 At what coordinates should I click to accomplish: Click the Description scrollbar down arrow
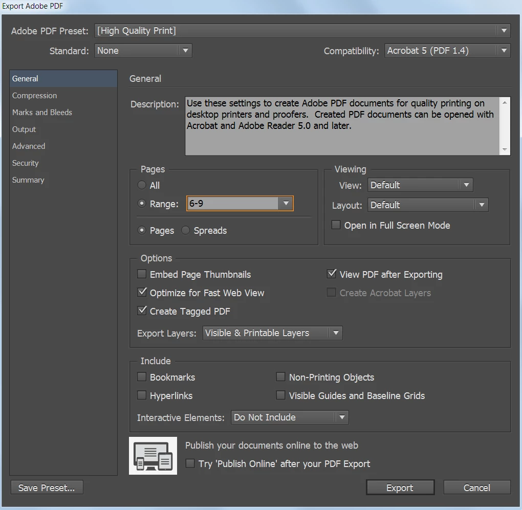point(505,149)
